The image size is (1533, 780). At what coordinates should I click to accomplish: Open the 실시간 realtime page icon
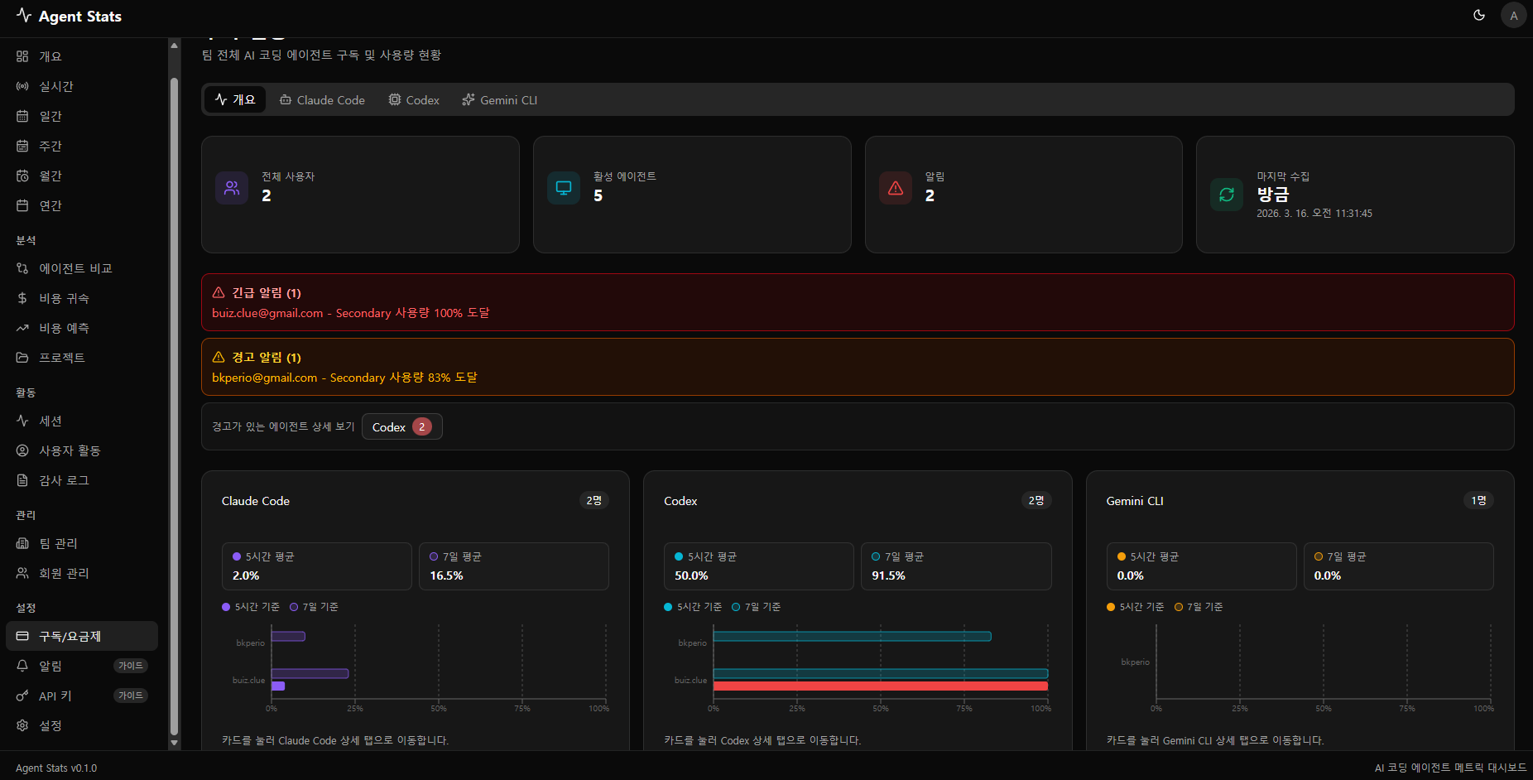22,86
